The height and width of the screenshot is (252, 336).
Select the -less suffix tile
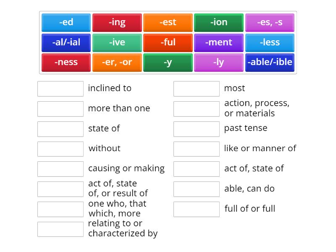pyautogui.click(x=270, y=42)
